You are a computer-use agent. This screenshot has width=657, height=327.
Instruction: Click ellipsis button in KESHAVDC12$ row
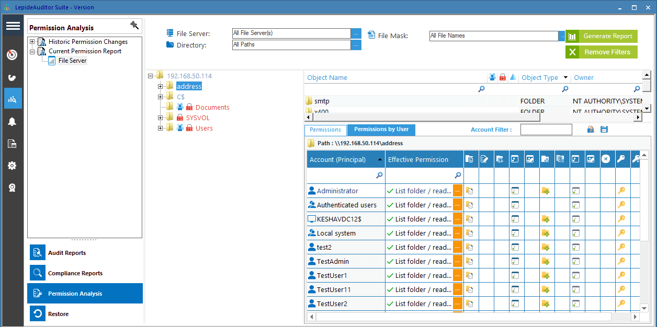coord(458,219)
